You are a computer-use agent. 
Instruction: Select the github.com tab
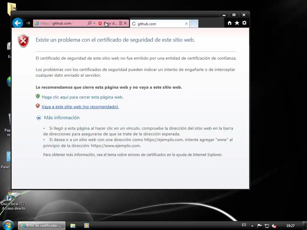(159, 24)
